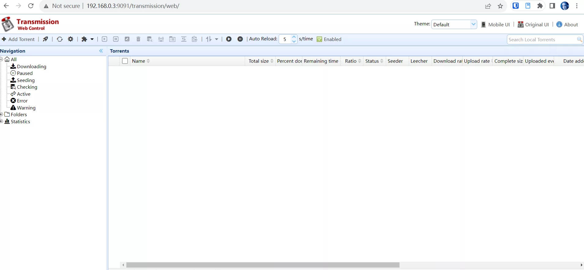Image resolution: width=584 pixels, height=270 pixels.
Task: Recheck selected torrent data icon
Action: pyautogui.click(x=150, y=39)
